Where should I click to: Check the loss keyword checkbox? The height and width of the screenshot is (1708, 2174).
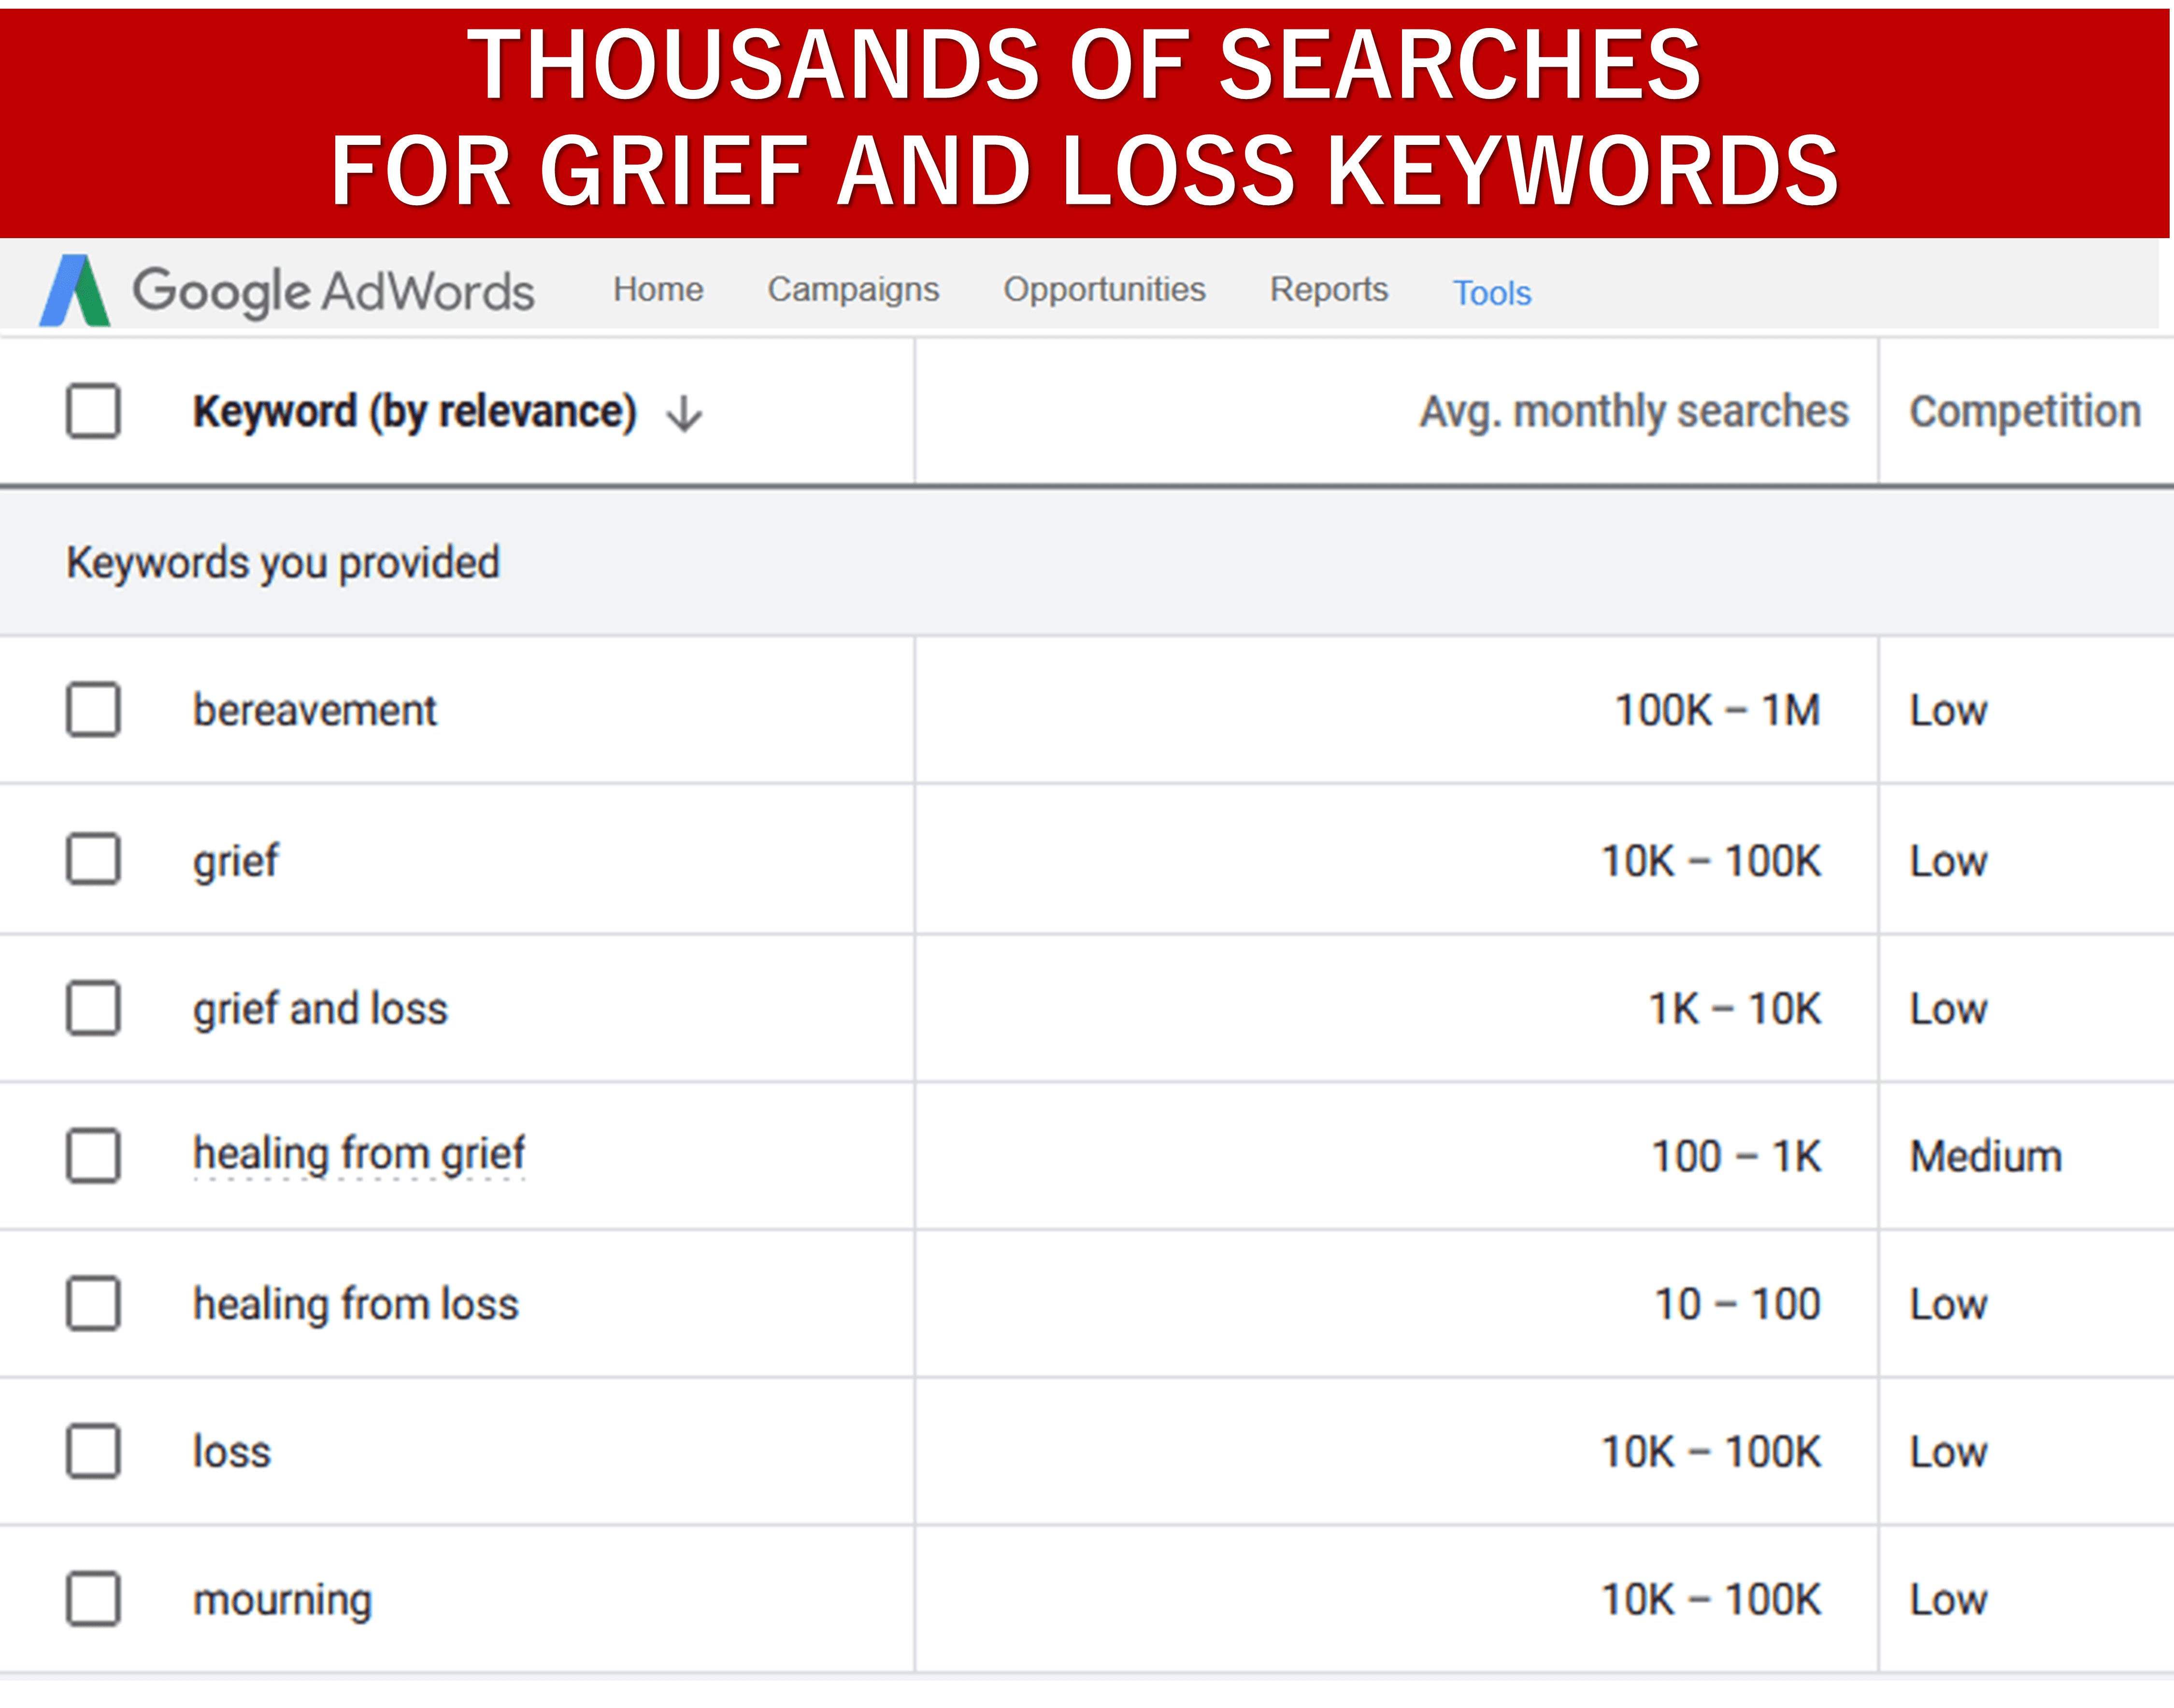click(x=94, y=1452)
